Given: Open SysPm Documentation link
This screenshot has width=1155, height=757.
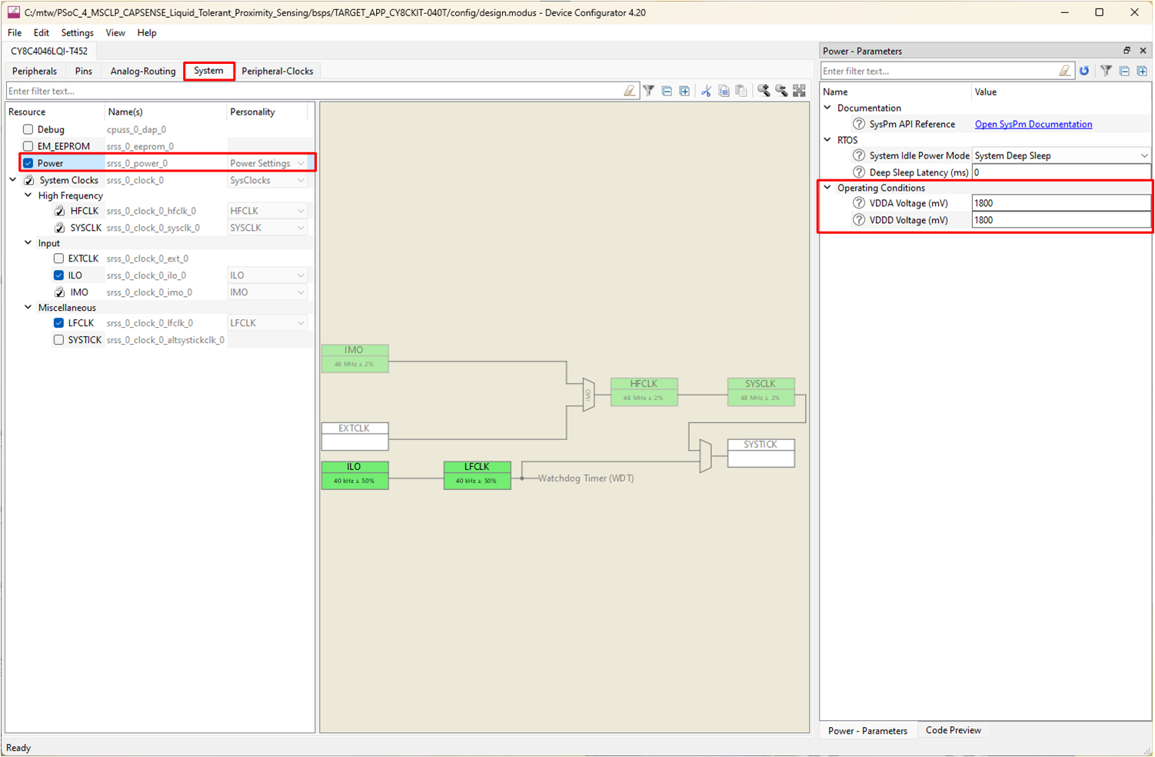Looking at the screenshot, I should [1034, 124].
